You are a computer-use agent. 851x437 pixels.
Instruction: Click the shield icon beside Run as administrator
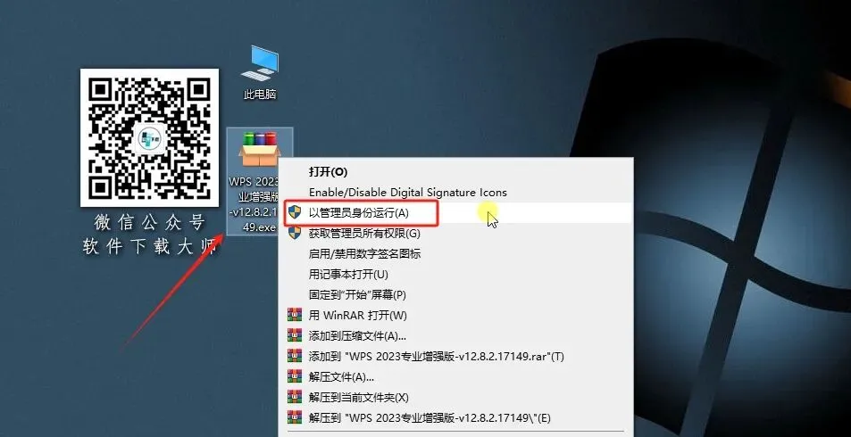coord(295,212)
